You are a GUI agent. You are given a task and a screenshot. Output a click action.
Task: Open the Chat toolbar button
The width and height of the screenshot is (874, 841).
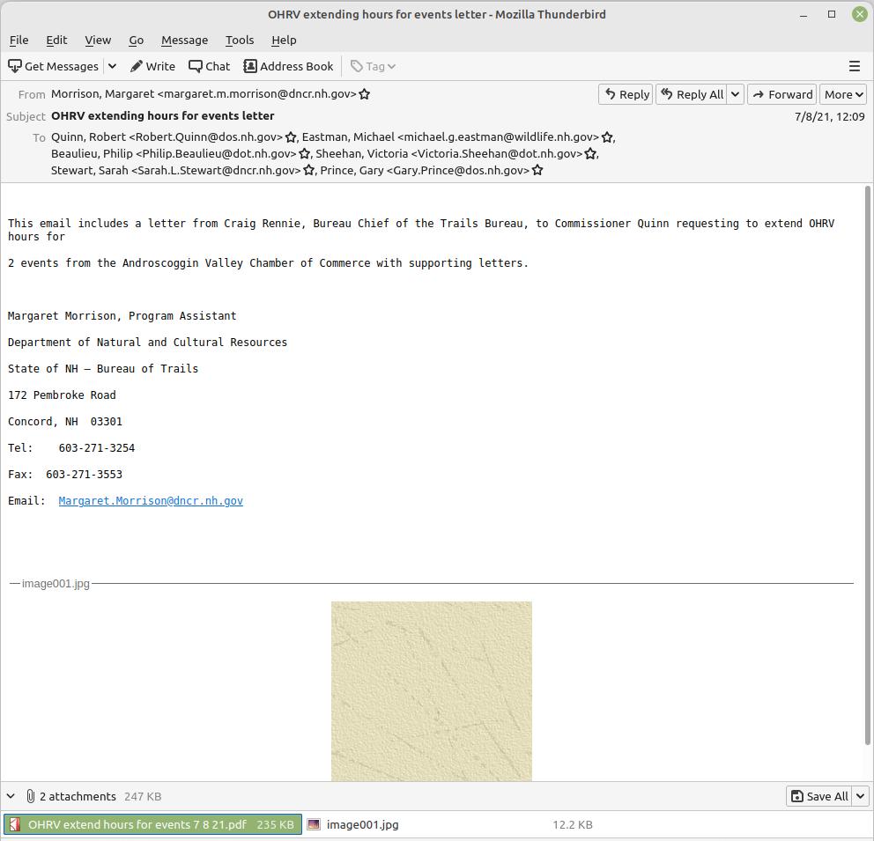(x=210, y=66)
